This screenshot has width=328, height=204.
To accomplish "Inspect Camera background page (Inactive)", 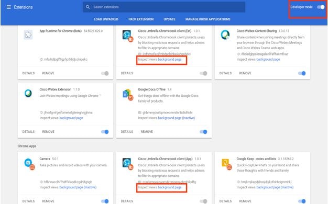I will coord(78,187).
